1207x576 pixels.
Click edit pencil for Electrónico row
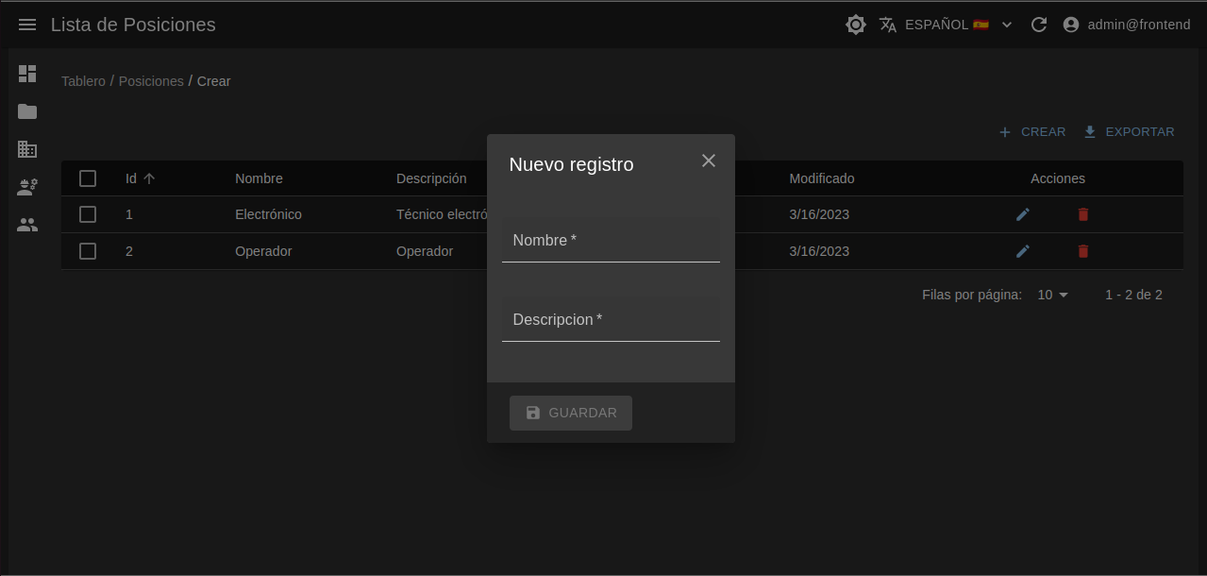[1022, 214]
